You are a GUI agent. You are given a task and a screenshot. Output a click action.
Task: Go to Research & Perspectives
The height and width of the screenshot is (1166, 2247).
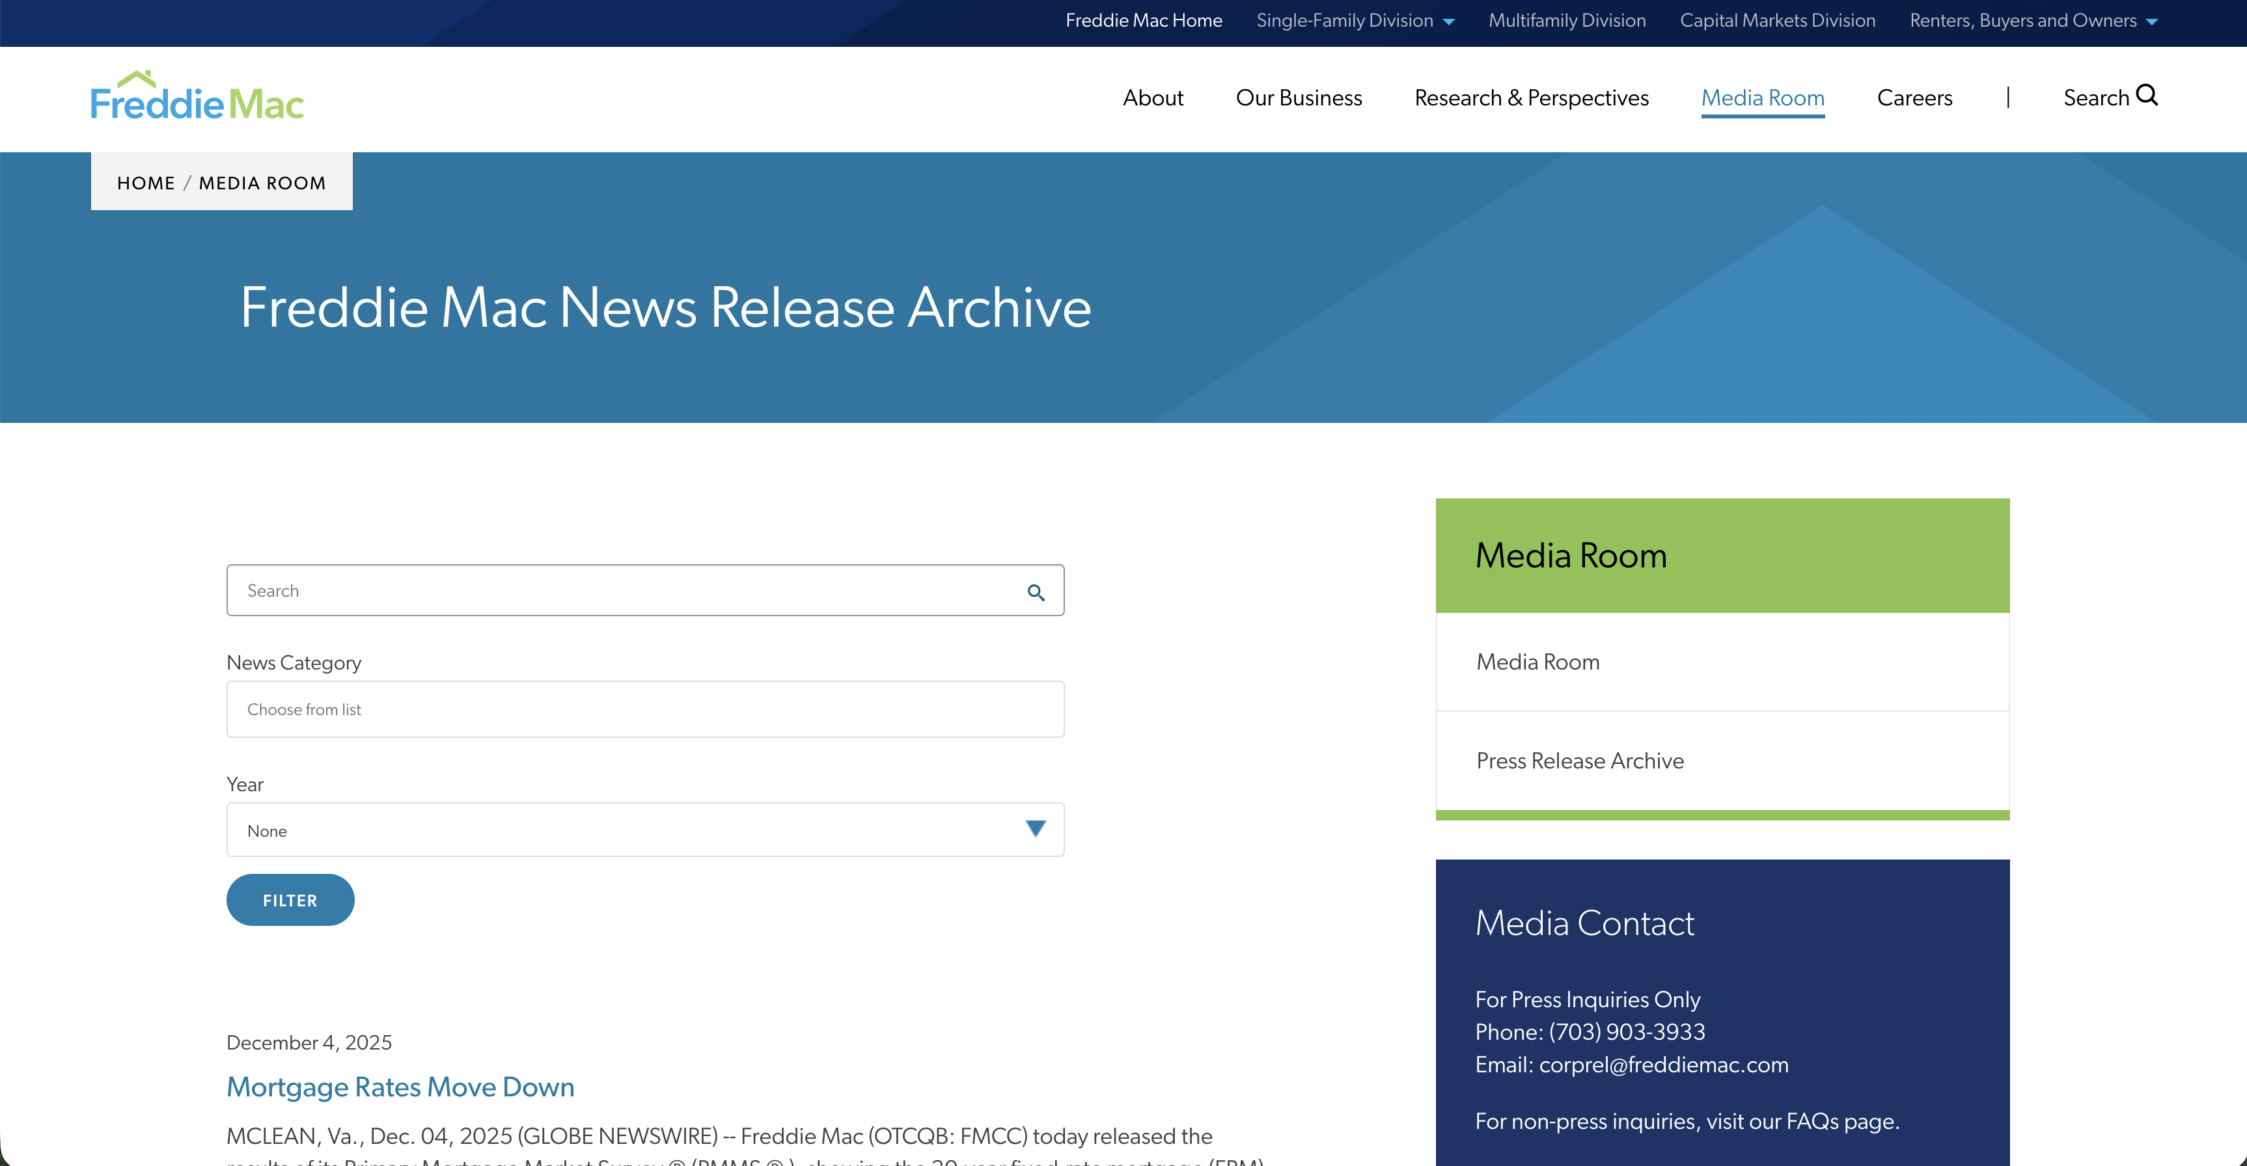tap(1531, 98)
